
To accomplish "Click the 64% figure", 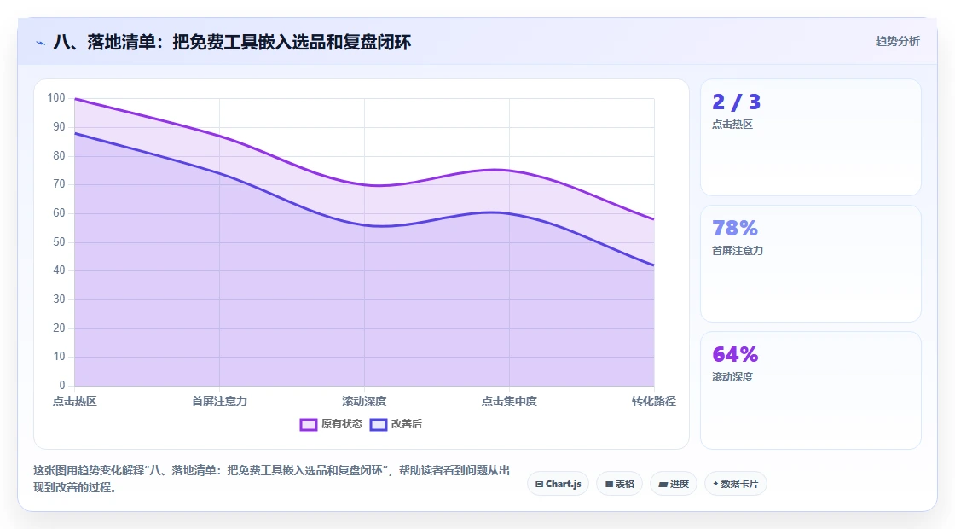I will 735,354.
